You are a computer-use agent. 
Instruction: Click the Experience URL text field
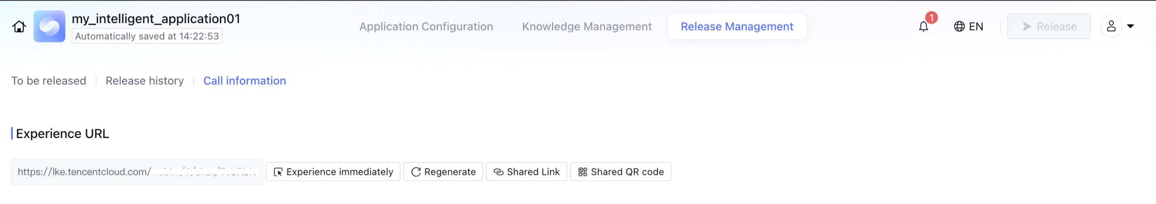[136, 172]
